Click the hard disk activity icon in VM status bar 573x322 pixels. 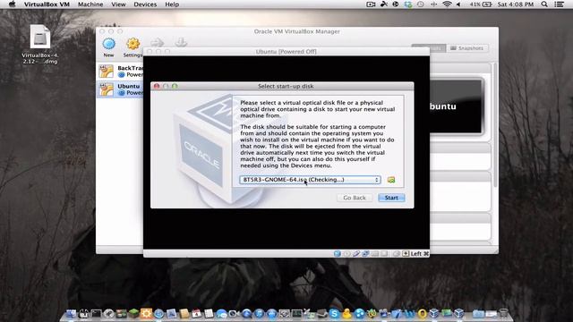(x=338, y=253)
